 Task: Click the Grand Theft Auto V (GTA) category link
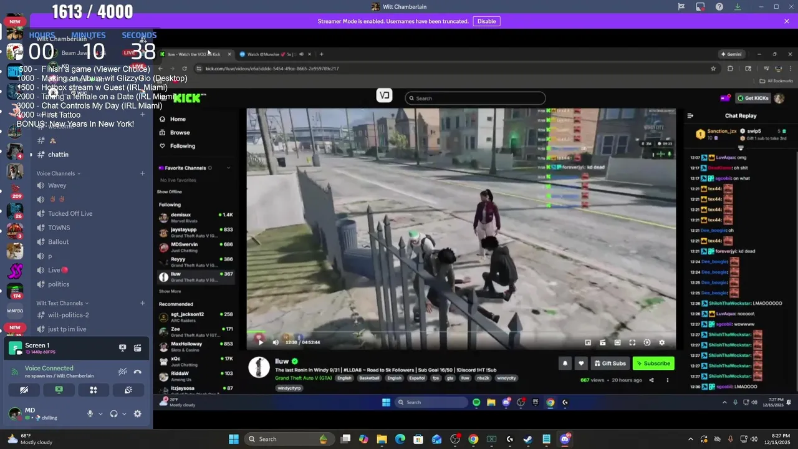pos(304,378)
